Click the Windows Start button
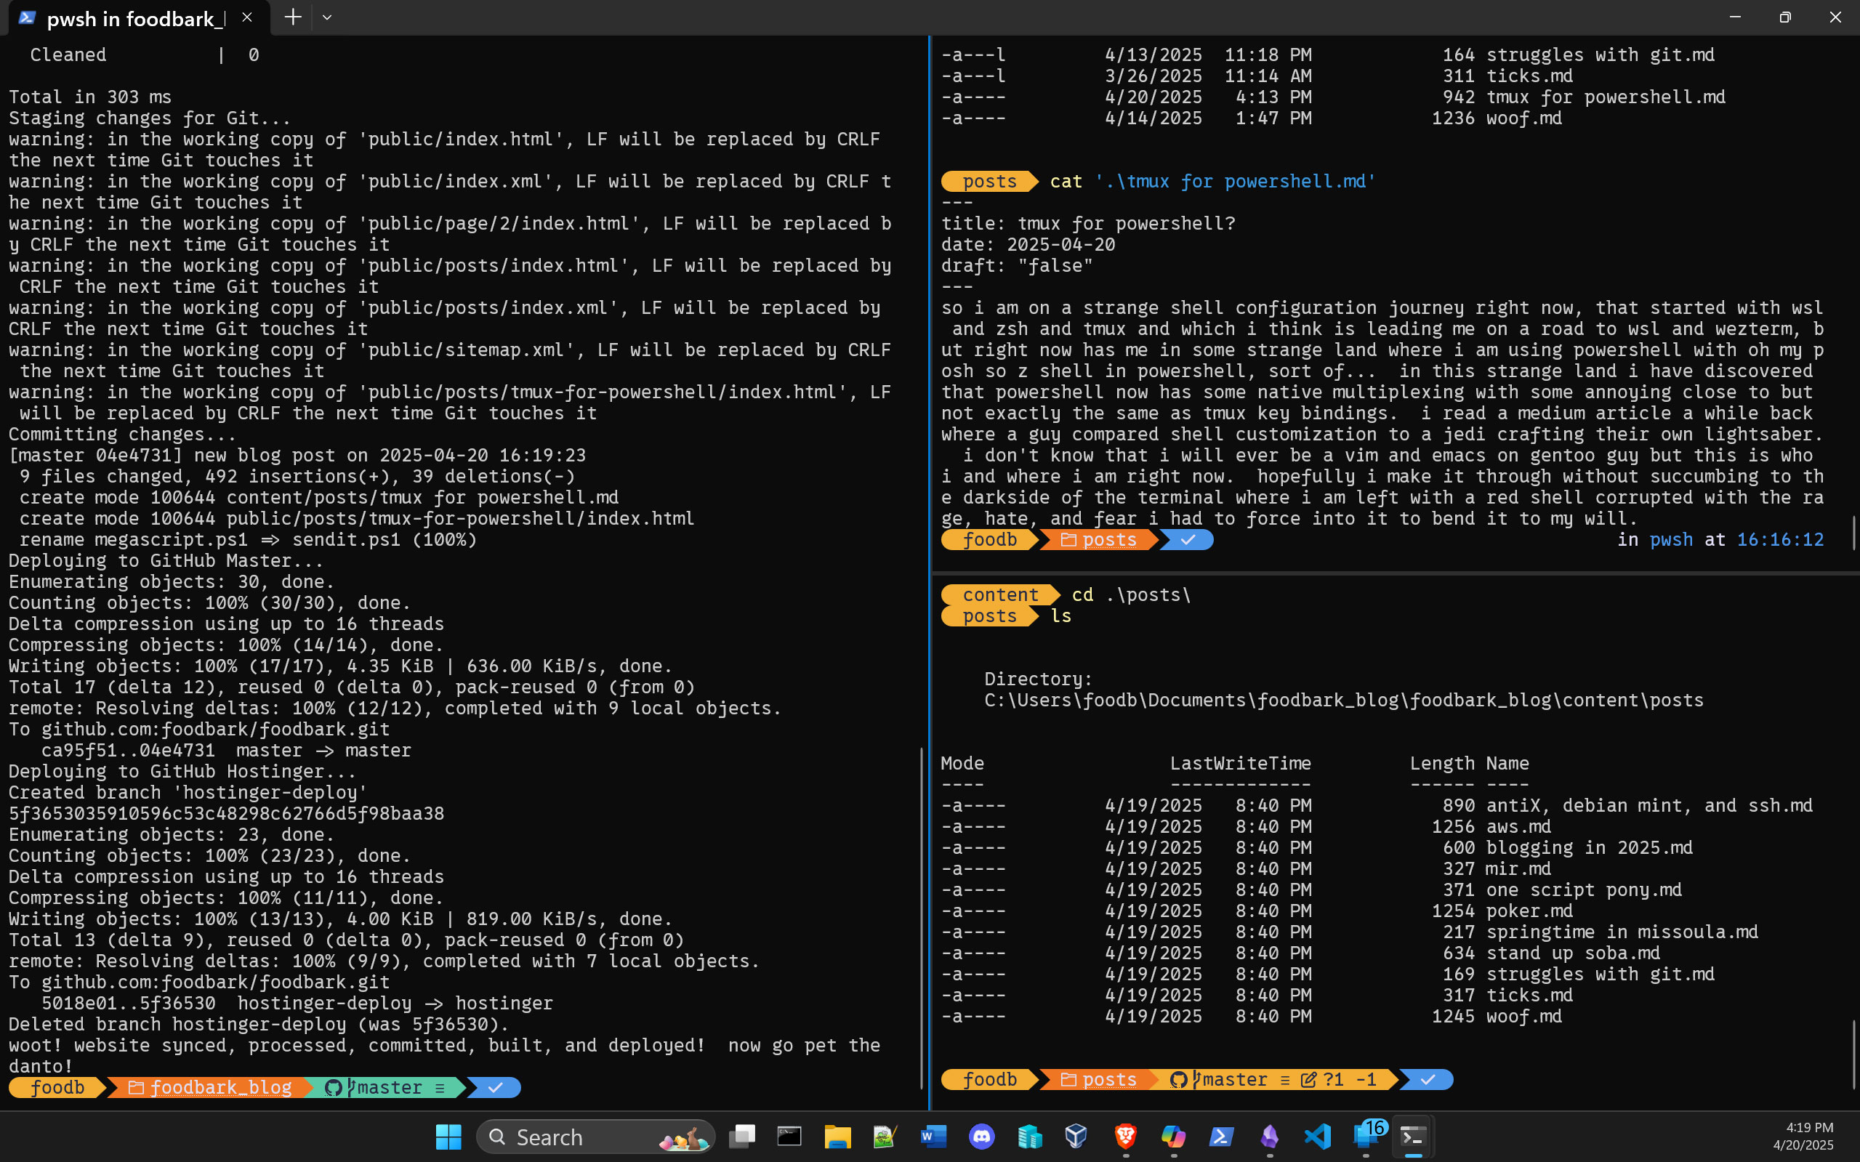 [x=448, y=1136]
